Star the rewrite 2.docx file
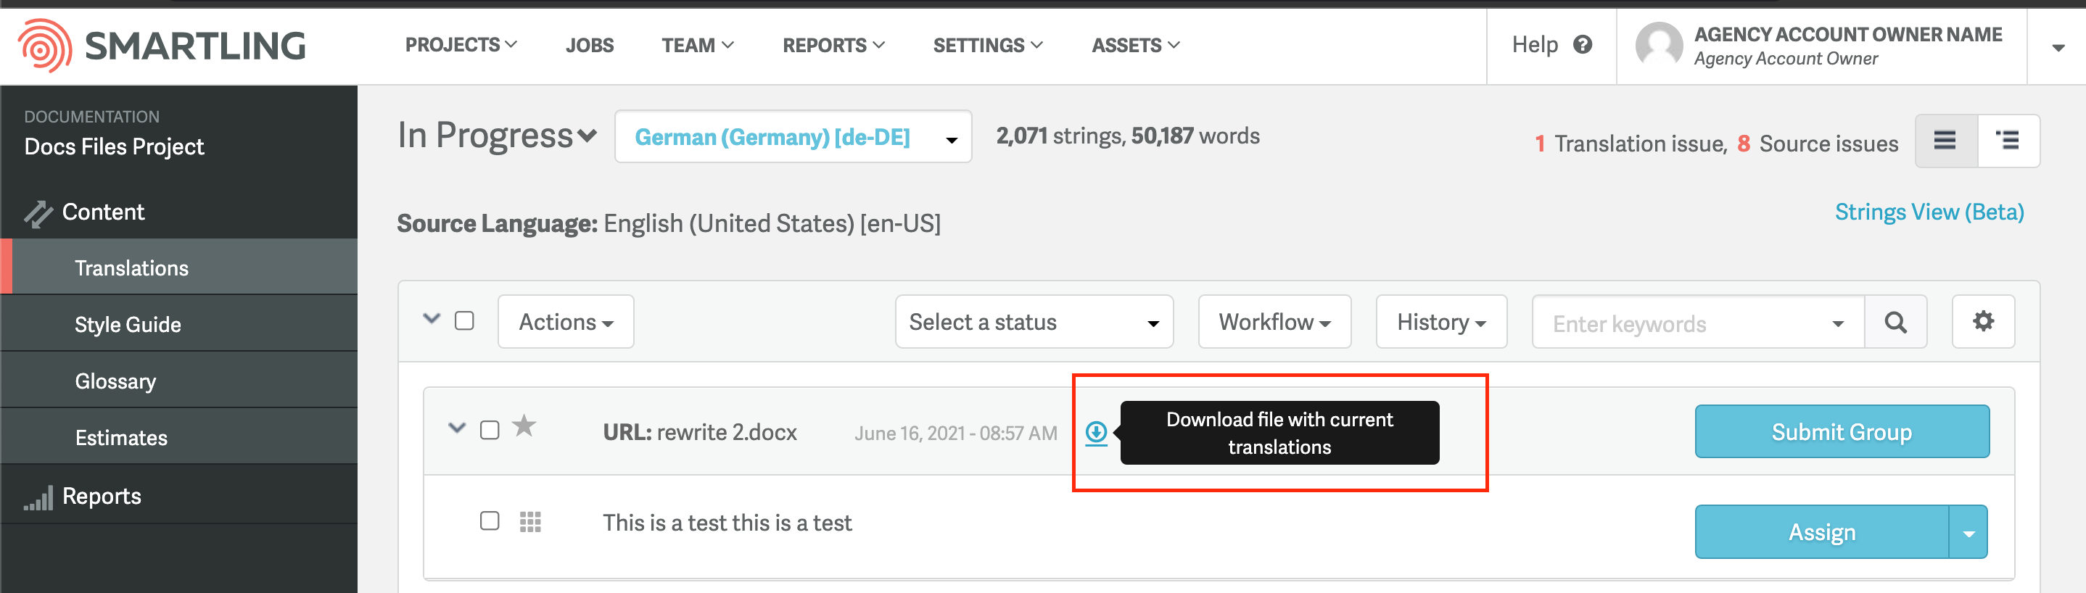Viewport: 2086px width, 593px height. pyautogui.click(x=524, y=426)
